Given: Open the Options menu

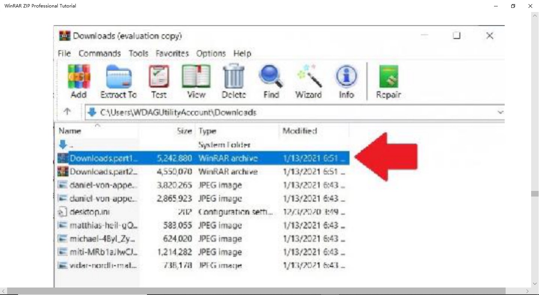Looking at the screenshot, I should click(211, 54).
